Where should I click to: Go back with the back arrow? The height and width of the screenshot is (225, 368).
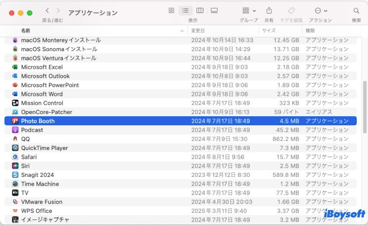(x=47, y=10)
